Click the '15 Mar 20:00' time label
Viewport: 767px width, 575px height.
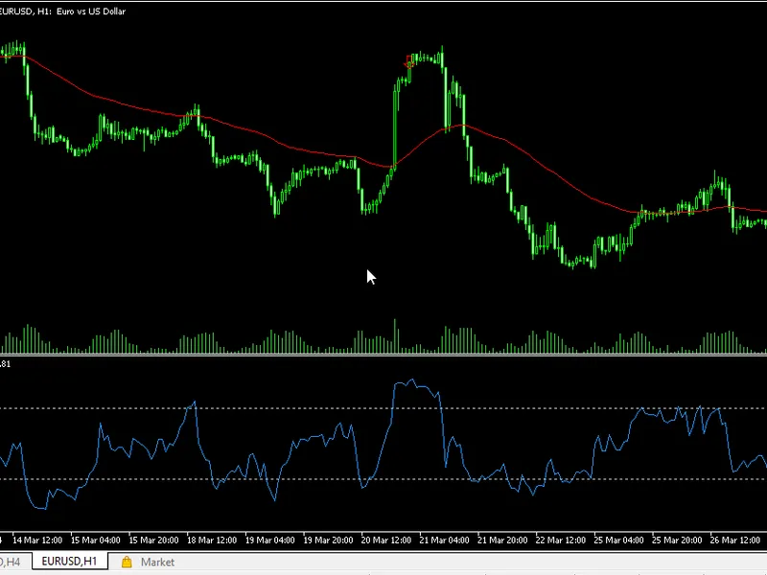coord(153,540)
